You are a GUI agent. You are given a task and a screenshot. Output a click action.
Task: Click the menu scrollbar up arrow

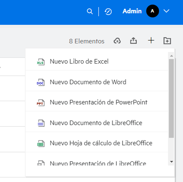(171, 56)
